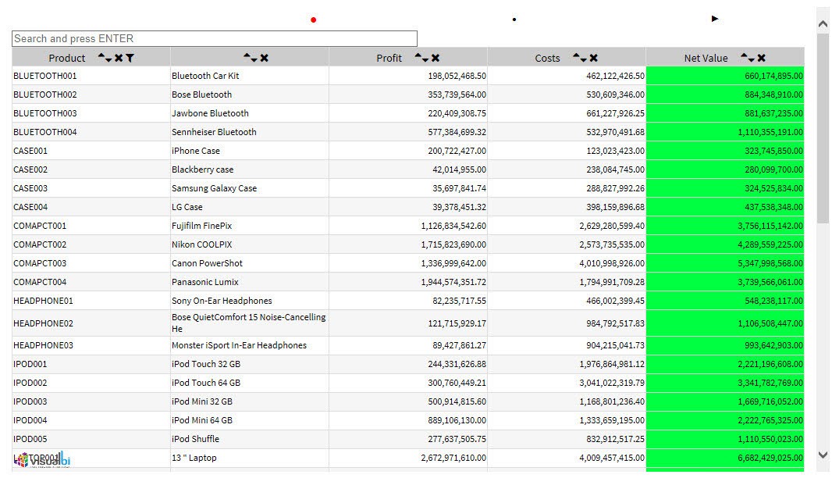
Task: Click the sort arrows in the Product column header
Action: pos(105,58)
